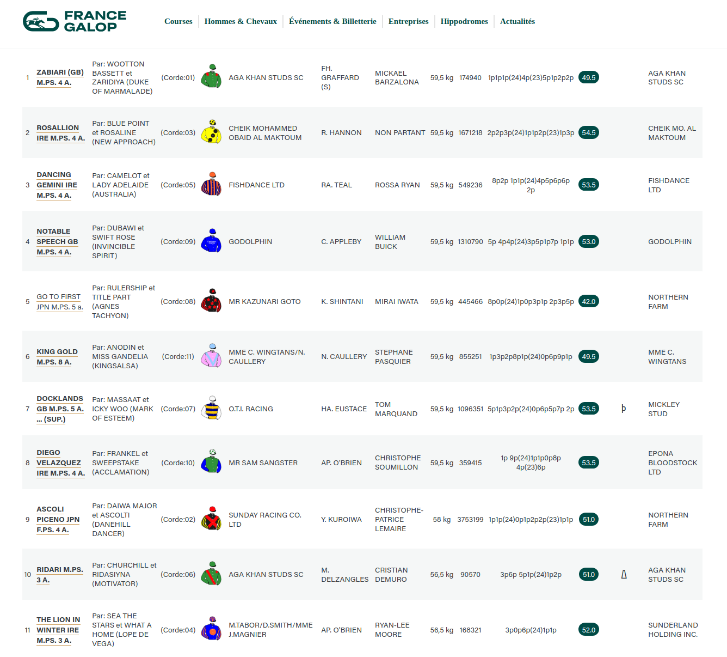Viewport: 727px width, 657px height.
Task: Open the Entreprises menu
Action: pyautogui.click(x=409, y=21)
